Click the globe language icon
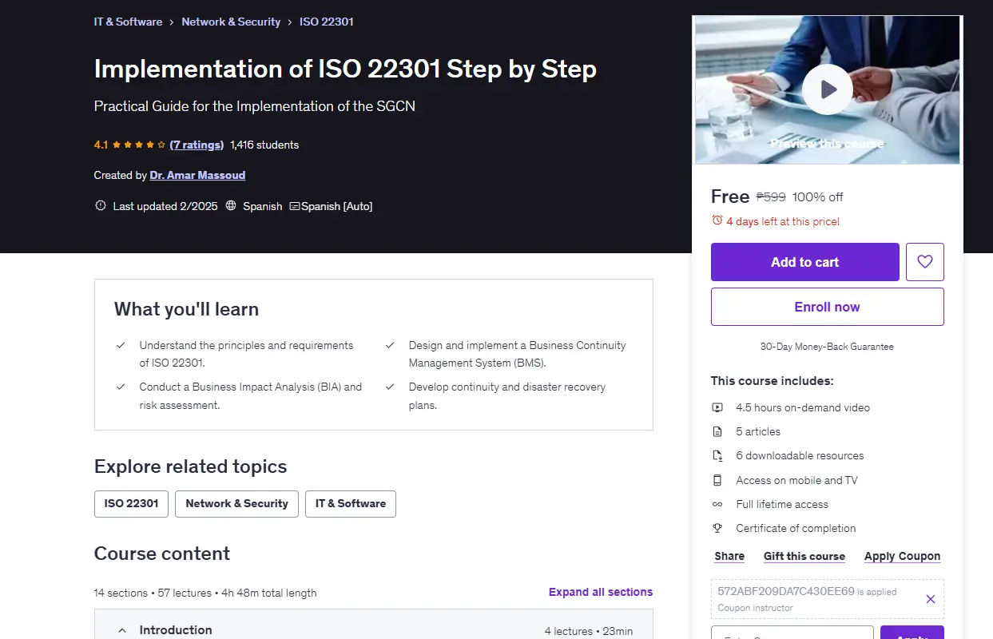 pos(231,206)
